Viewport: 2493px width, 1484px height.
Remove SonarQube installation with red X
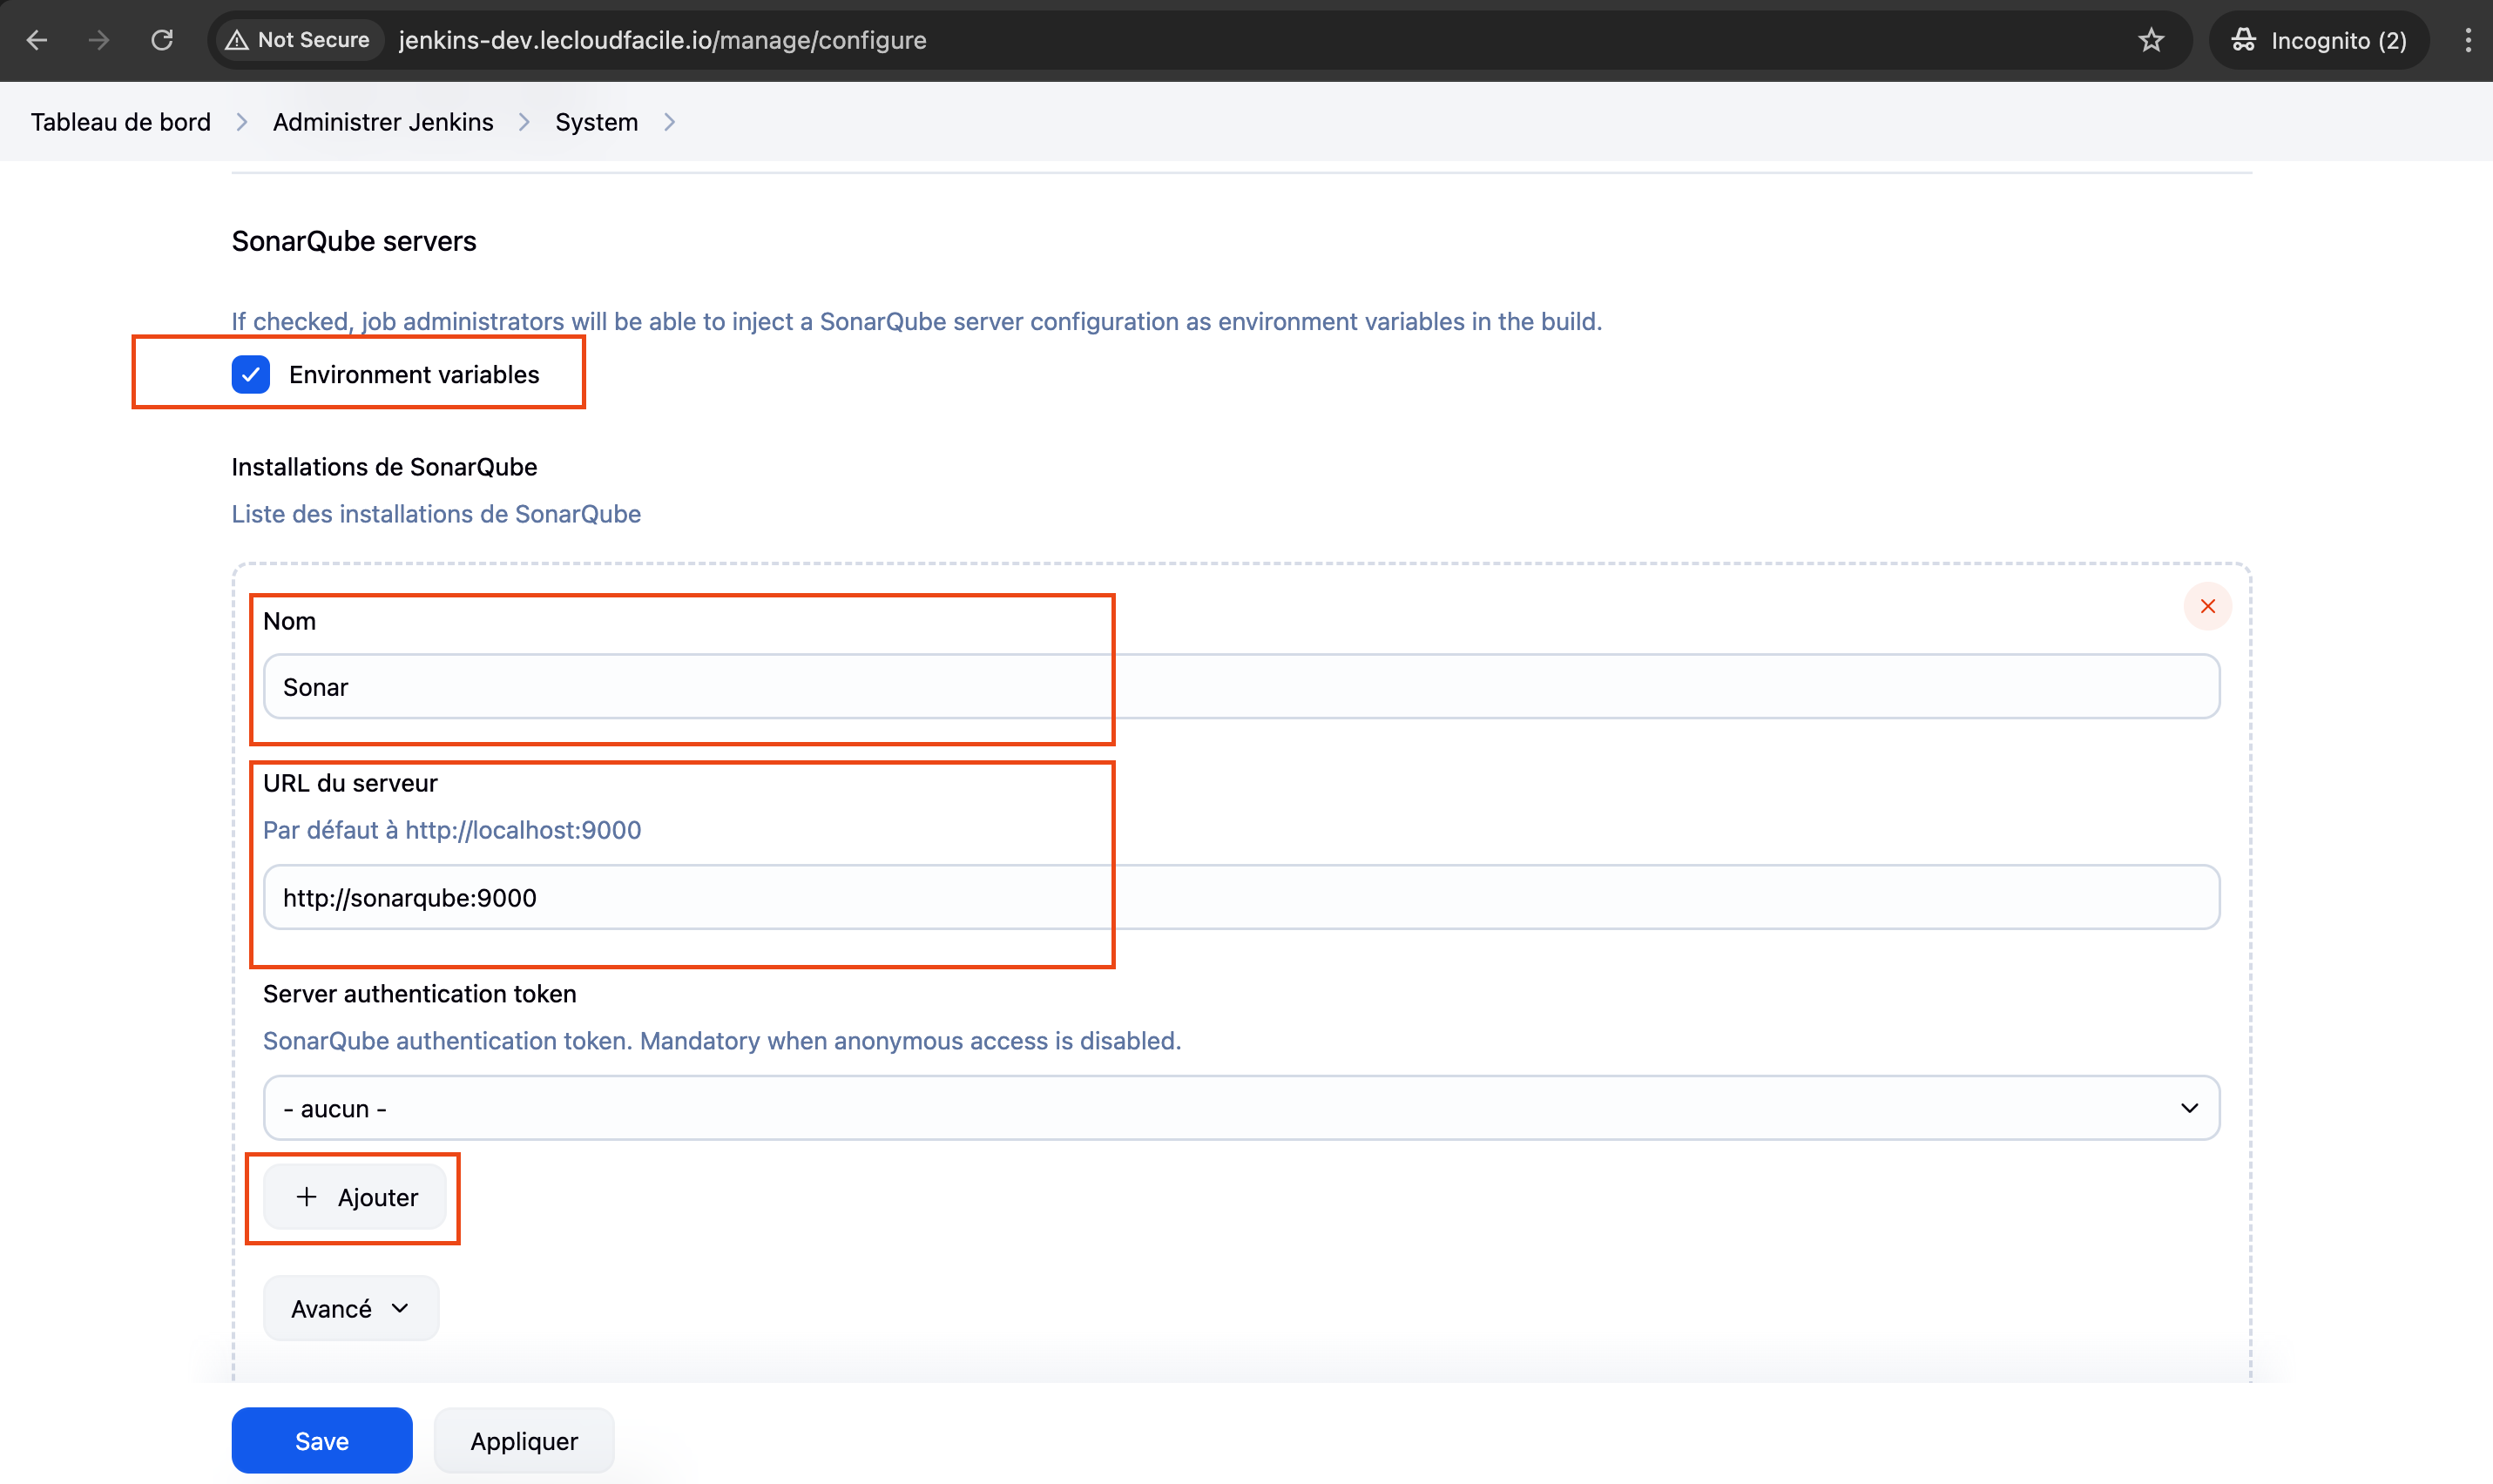[x=2207, y=606]
